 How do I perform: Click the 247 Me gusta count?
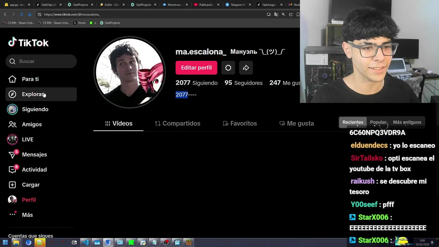click(285, 83)
